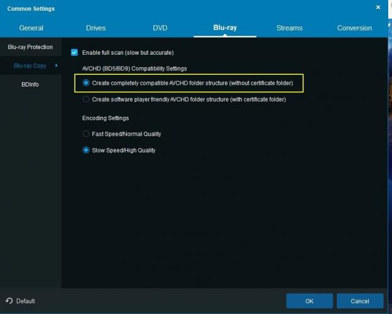Select Blu-ray Copy sidebar item
This screenshot has height=314, width=392.
coord(30,66)
